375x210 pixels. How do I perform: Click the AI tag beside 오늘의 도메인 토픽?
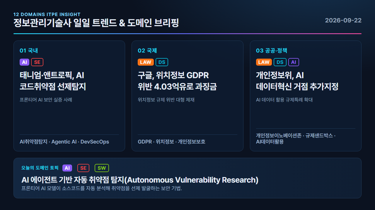[x=67, y=168]
